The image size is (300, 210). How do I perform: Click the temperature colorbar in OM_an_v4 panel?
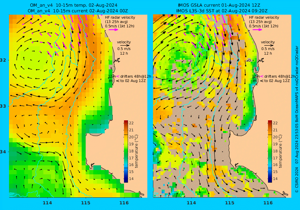pyautogui.click(x=126, y=151)
